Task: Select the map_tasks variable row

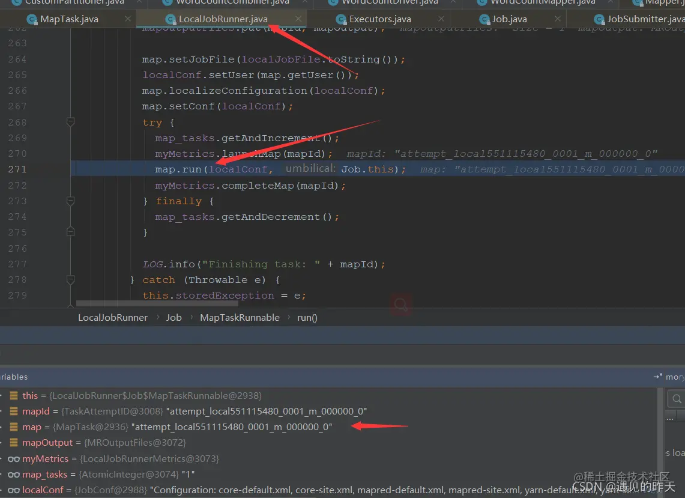Action: [328, 475]
